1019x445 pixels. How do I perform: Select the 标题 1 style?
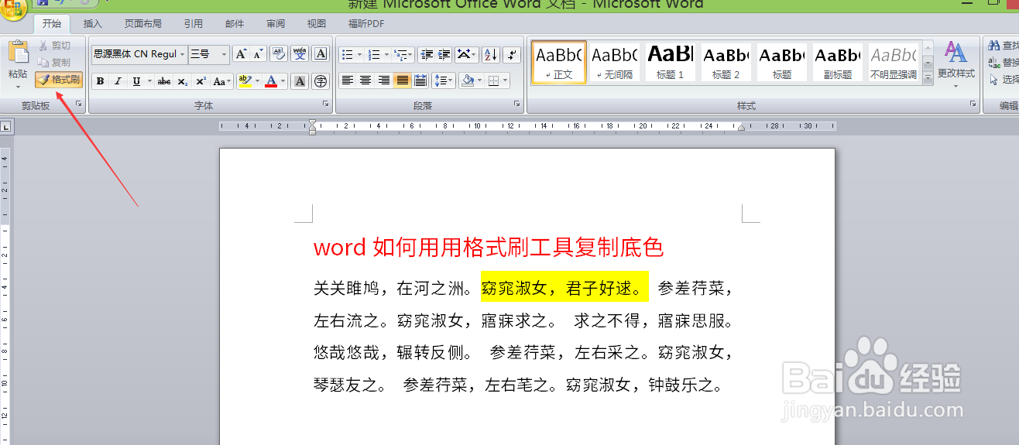(671, 62)
